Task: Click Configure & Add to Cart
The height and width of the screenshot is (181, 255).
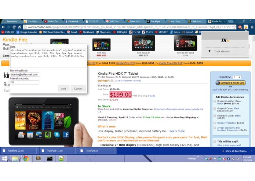Action: point(231,83)
